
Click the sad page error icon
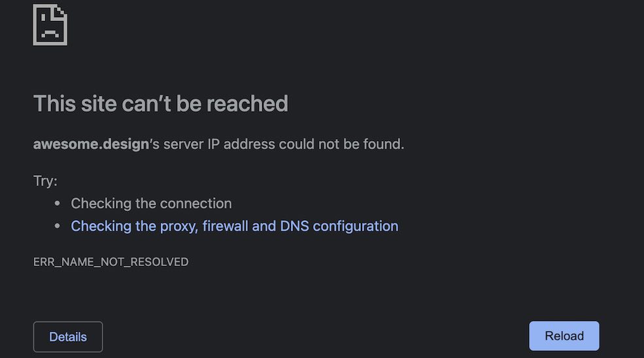point(50,25)
